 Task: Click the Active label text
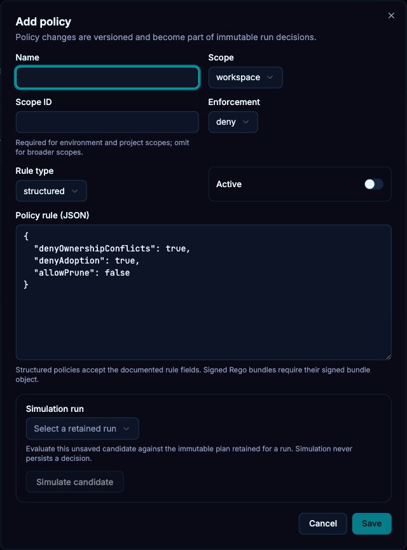click(229, 184)
